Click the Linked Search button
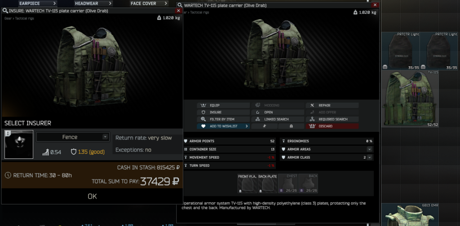The height and width of the screenshot is (226, 460). tap(278, 119)
